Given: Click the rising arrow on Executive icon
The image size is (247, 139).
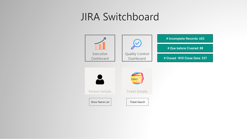Looking at the screenshot, I should 100,40.
